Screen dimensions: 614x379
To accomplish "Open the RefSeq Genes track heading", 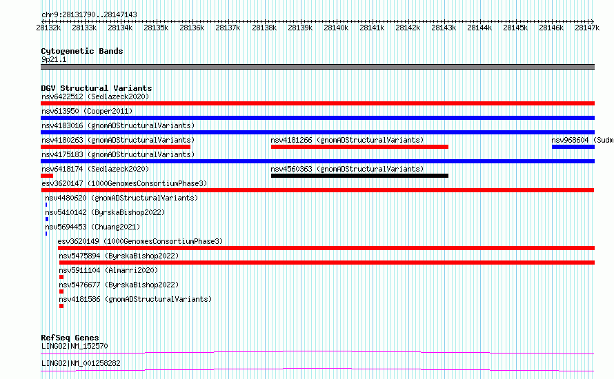I will tap(70, 338).
